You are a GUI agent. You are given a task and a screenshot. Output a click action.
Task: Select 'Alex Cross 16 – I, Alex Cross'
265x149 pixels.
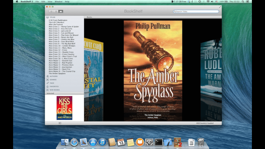pos(61,59)
